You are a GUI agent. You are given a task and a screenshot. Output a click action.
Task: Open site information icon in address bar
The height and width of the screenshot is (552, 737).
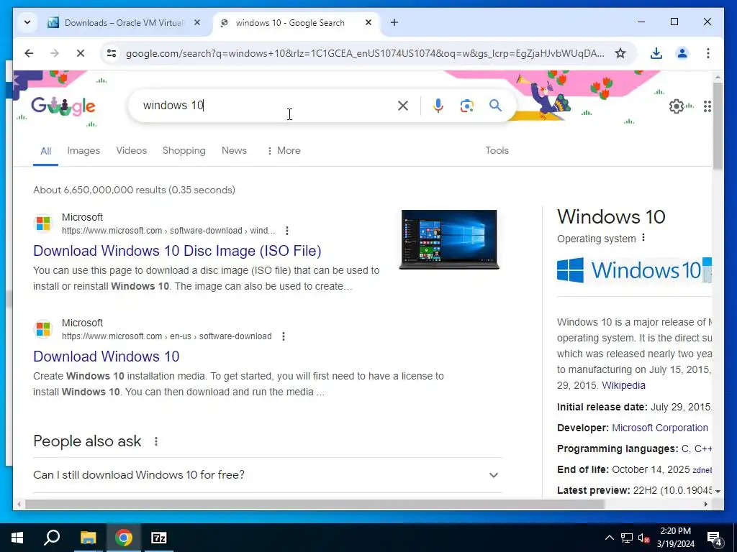[112, 53]
